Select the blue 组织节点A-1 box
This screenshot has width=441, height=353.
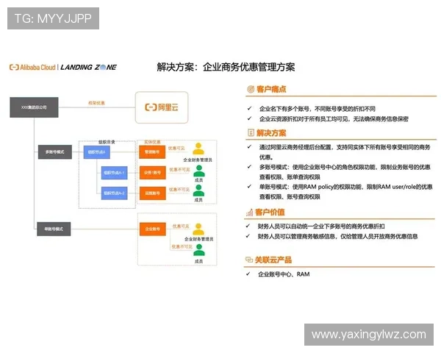click(114, 173)
